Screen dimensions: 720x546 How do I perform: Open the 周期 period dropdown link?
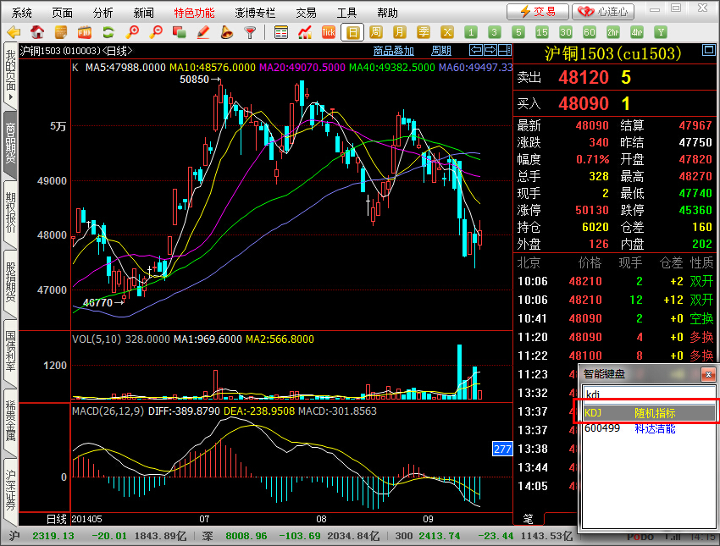[441, 51]
